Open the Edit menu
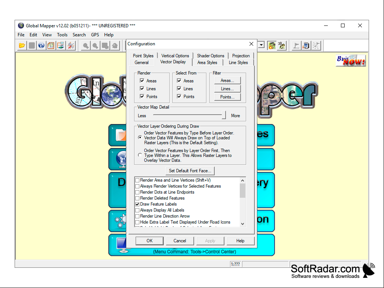This screenshot has width=384, height=288. pyautogui.click(x=33, y=35)
